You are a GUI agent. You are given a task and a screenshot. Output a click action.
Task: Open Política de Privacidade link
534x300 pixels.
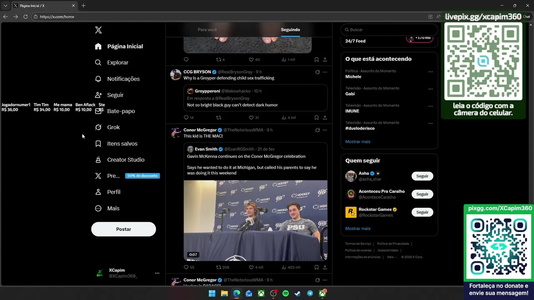tap(393, 244)
